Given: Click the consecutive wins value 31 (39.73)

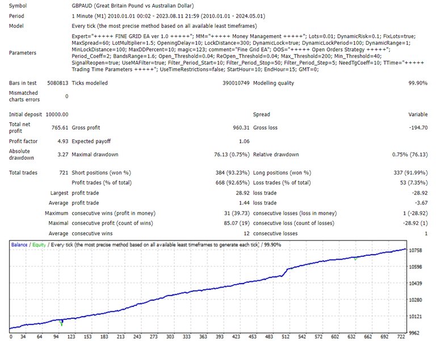Looking at the screenshot, I should pyautogui.click(x=237, y=213).
